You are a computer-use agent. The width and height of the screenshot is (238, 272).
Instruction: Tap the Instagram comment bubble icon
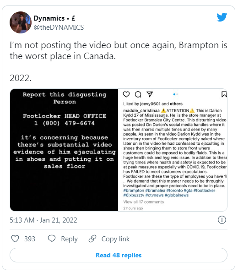(138, 94)
